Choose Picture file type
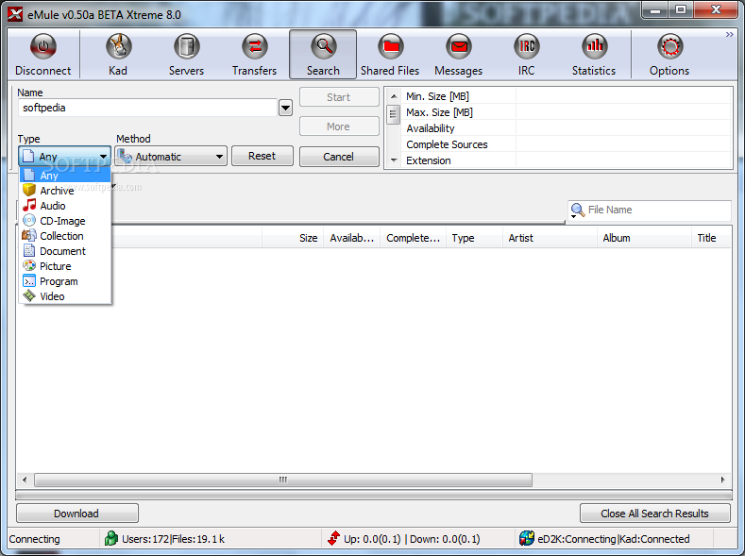Image resolution: width=745 pixels, height=556 pixels. 65,266
